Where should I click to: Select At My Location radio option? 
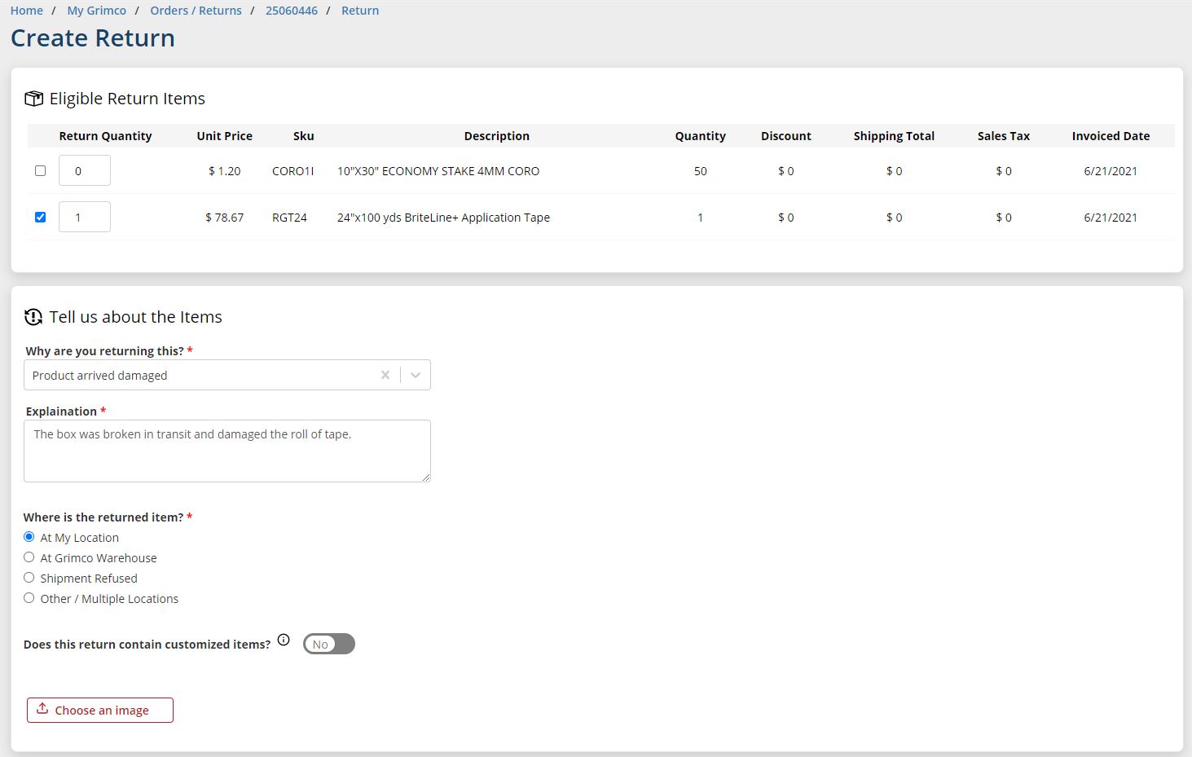(29, 537)
